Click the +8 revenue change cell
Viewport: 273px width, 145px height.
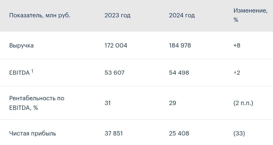tap(237, 45)
